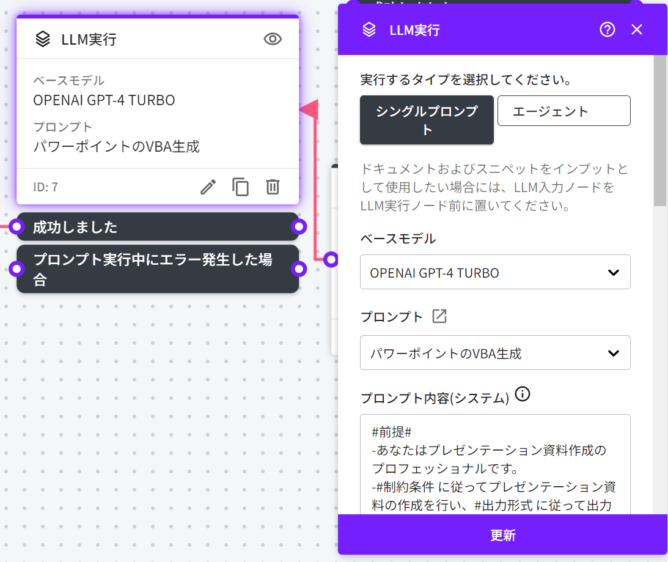The image size is (668, 562).
Task: Close the LLM実行 settings panel
Action: tap(637, 29)
